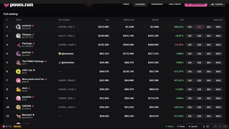Screen dimensions: 229x129
Task: Copy test1234 fee recipient address icon
Action: pyautogui.click(x=74, y=98)
